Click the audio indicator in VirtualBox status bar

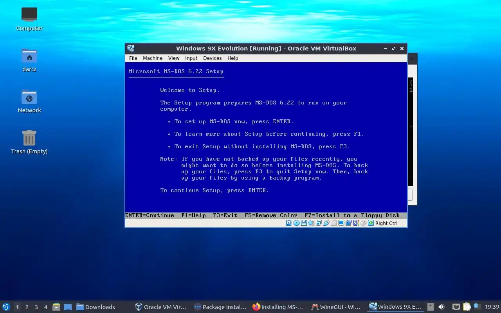pos(311,223)
